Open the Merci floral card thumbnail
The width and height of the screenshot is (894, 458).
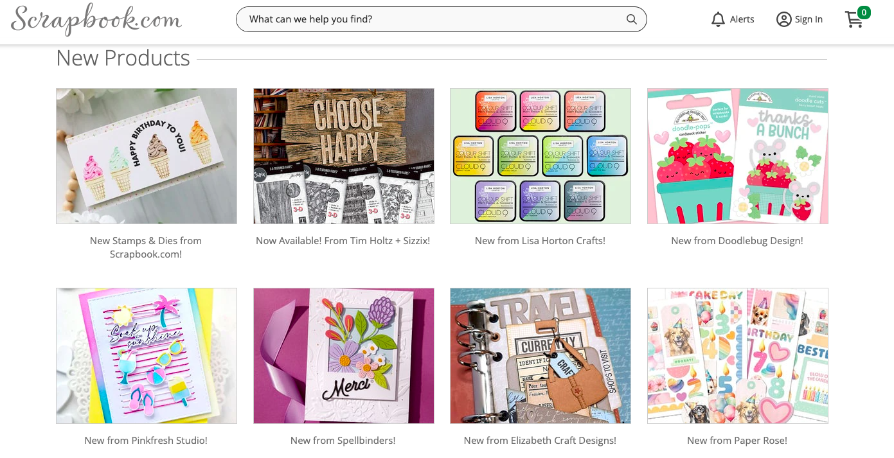tap(344, 356)
